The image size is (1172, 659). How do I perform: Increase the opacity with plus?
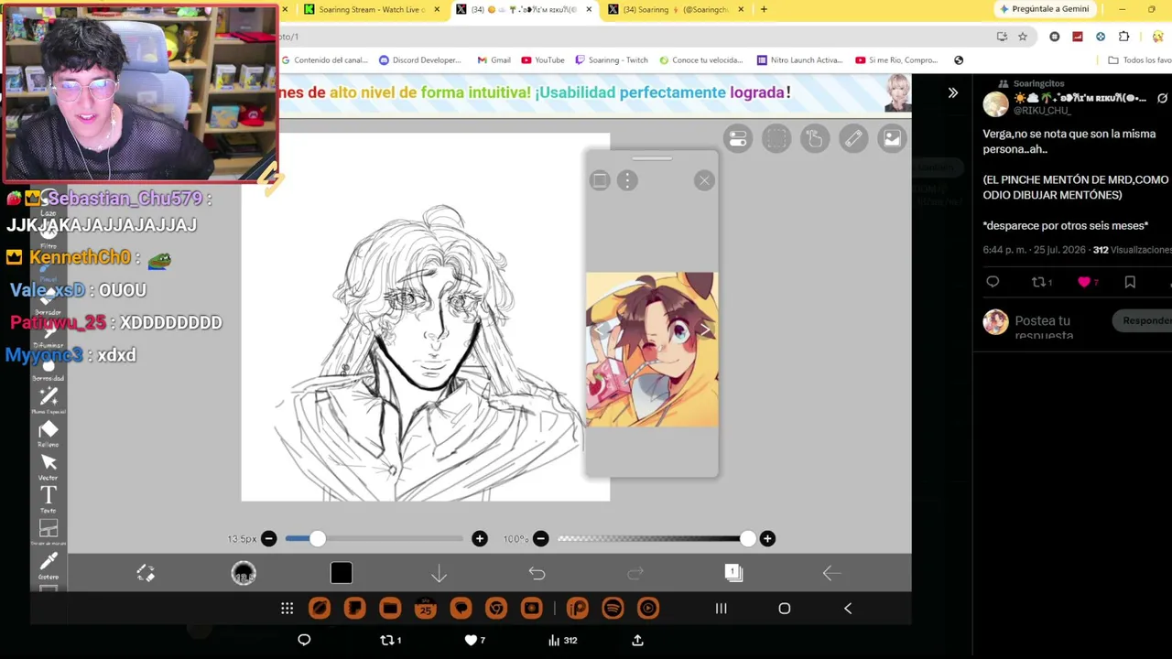point(767,539)
